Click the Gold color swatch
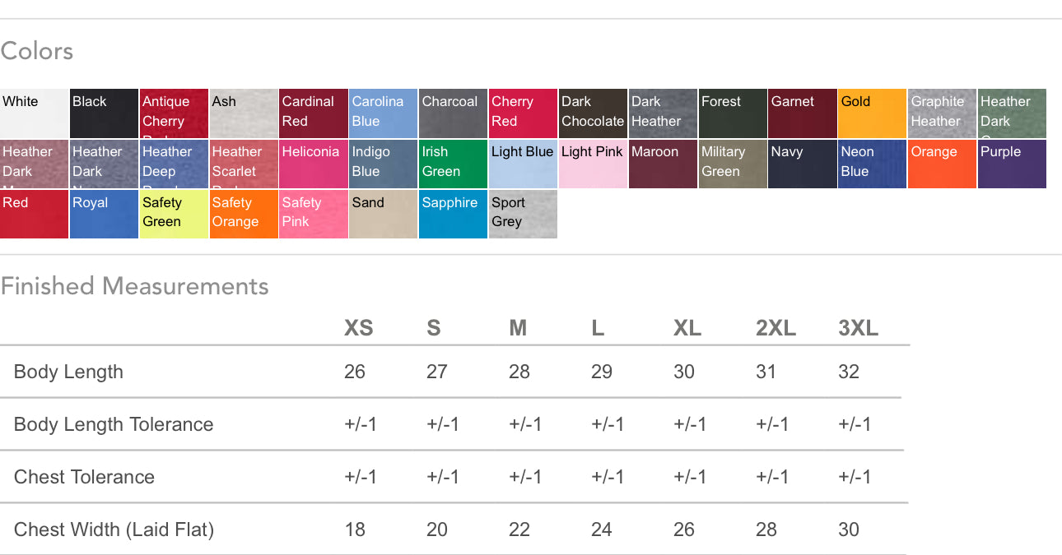Image resolution: width=1062 pixels, height=555 pixels. pos(872,113)
